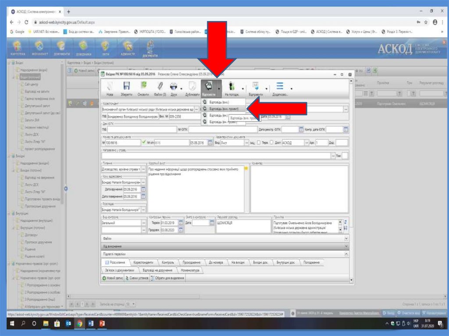
Task: Open the Документи section
Action: pos(61,48)
